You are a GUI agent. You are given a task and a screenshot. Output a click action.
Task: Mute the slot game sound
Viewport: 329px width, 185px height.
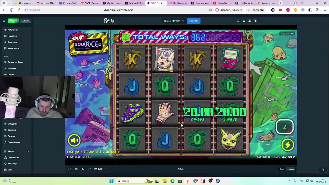pyautogui.click(x=74, y=140)
